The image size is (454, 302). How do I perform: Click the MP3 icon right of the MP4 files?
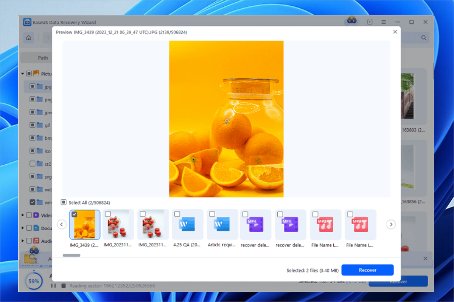coord(326,225)
